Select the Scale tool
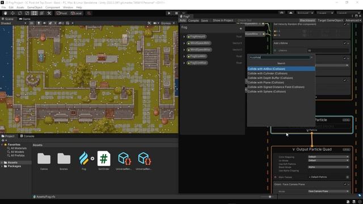 point(27,13)
